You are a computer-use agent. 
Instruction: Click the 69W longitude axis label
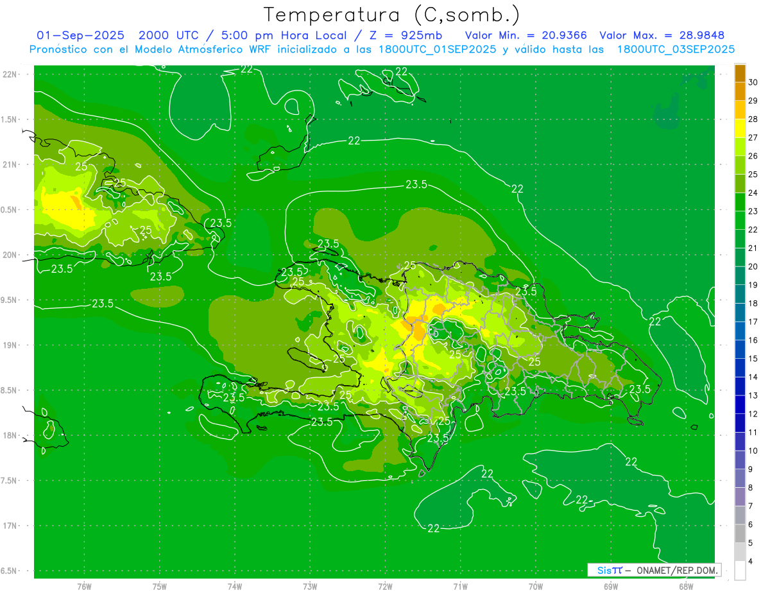(611, 587)
